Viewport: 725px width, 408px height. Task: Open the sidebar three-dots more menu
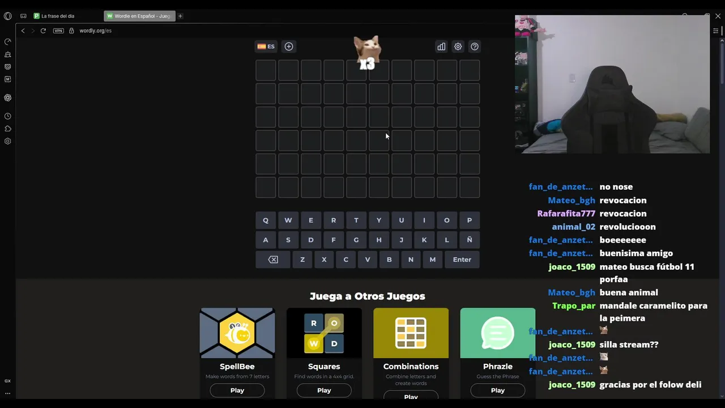8,393
